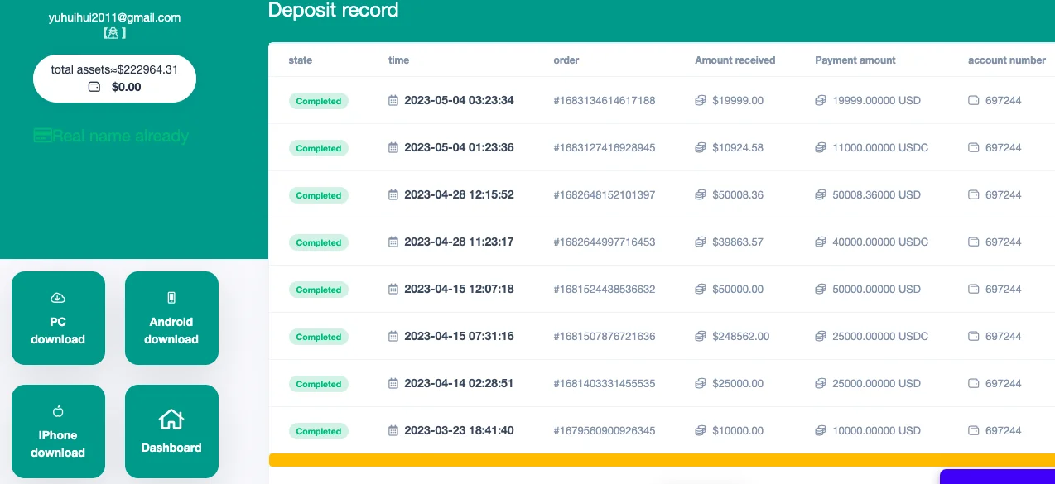Click the yellow horizontal bar below table
This screenshot has width=1055, height=484.
click(x=662, y=460)
